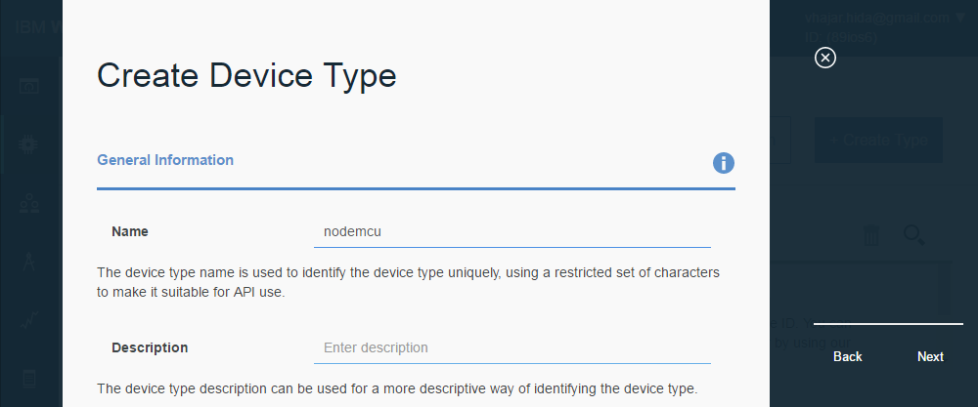Click the bottom sidebar document icon
Image resolution: width=978 pixels, height=407 pixels.
pyautogui.click(x=28, y=380)
